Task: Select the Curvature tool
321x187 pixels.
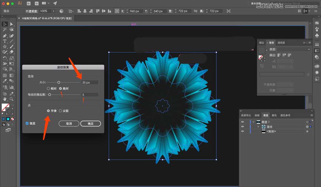Action: click(x=12, y=36)
